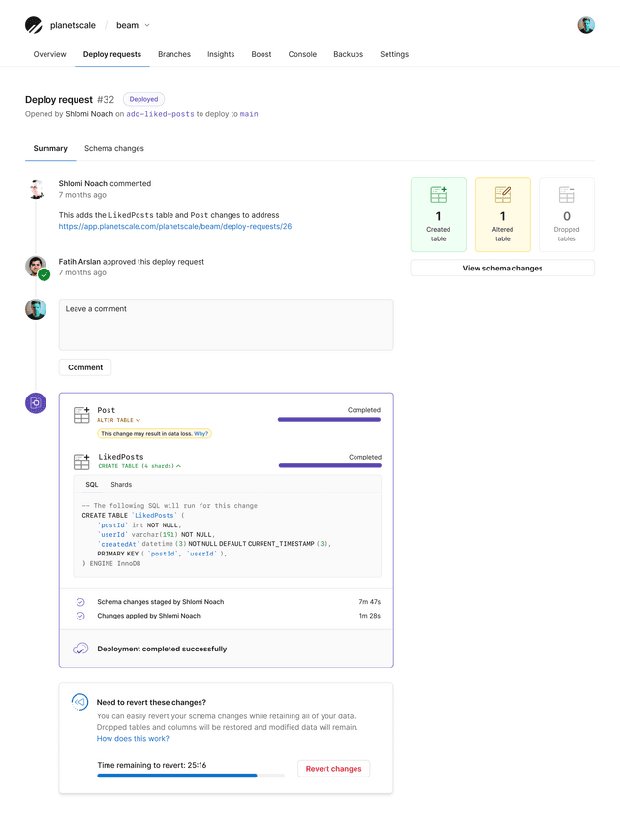This screenshot has height=825, width=620.
Task: Select the Shards tab in SQL preview
Action: click(120, 484)
